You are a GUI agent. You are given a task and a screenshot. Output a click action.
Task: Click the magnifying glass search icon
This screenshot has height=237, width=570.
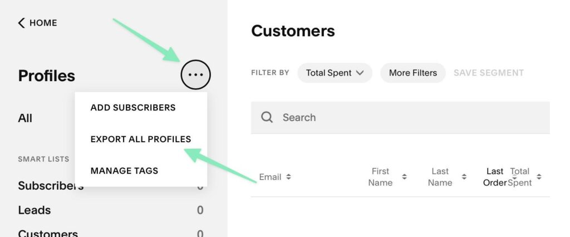click(267, 117)
